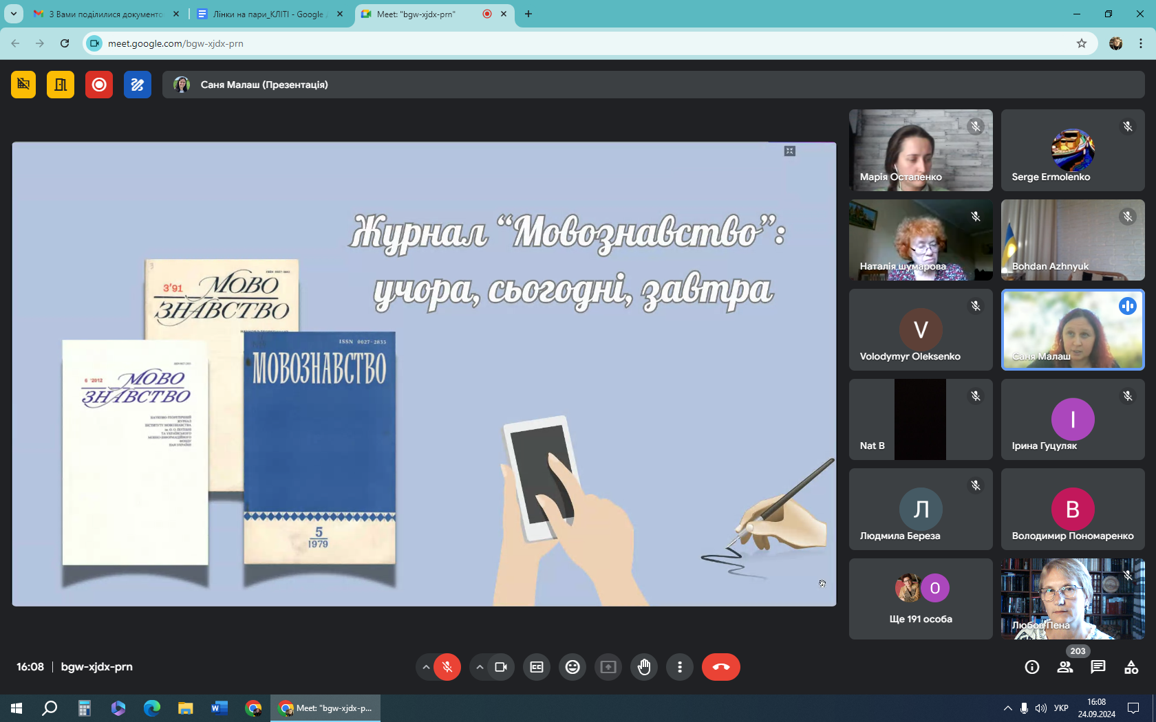1156x722 pixels.
Task: Open meeting details info icon
Action: 1031,667
